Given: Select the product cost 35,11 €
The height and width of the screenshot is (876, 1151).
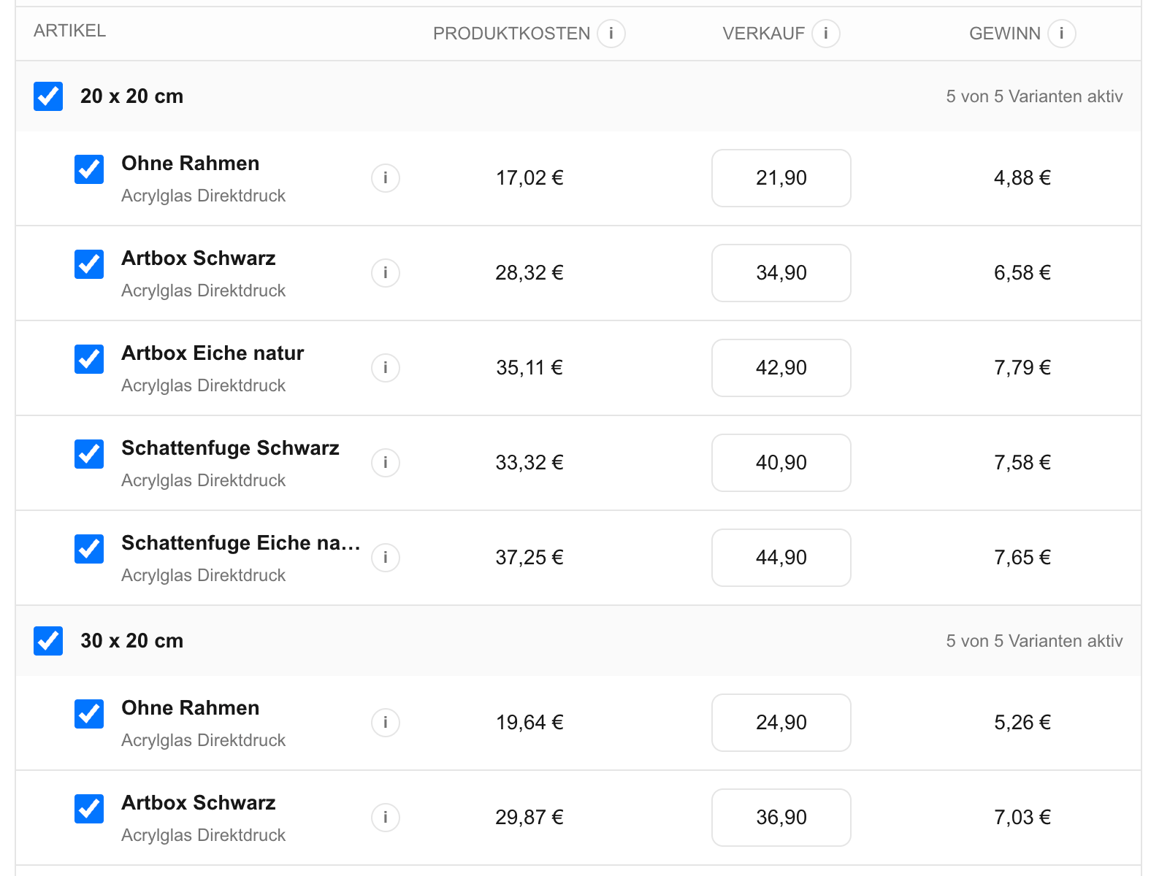Looking at the screenshot, I should [x=529, y=368].
